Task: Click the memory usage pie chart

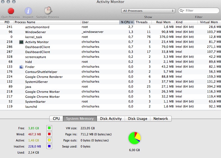Action: pyautogui.click(x=135, y=138)
